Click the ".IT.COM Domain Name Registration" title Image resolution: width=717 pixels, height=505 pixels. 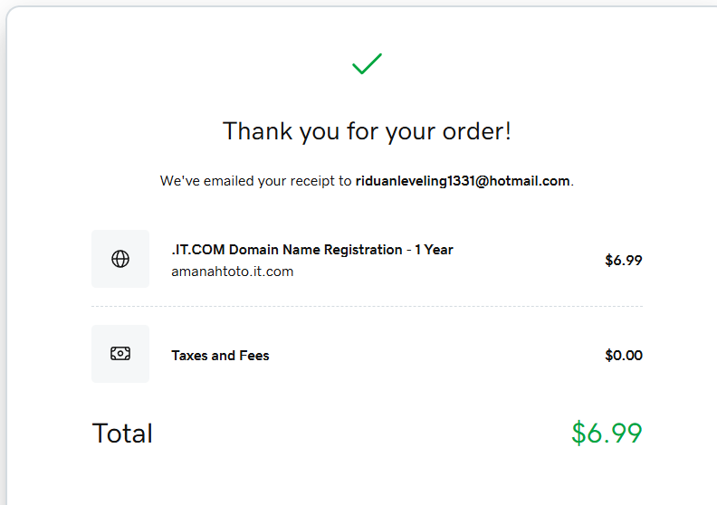click(x=286, y=250)
